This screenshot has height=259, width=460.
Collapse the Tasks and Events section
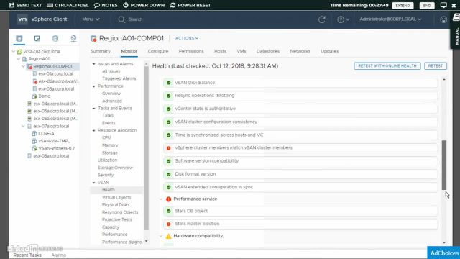[94, 109]
